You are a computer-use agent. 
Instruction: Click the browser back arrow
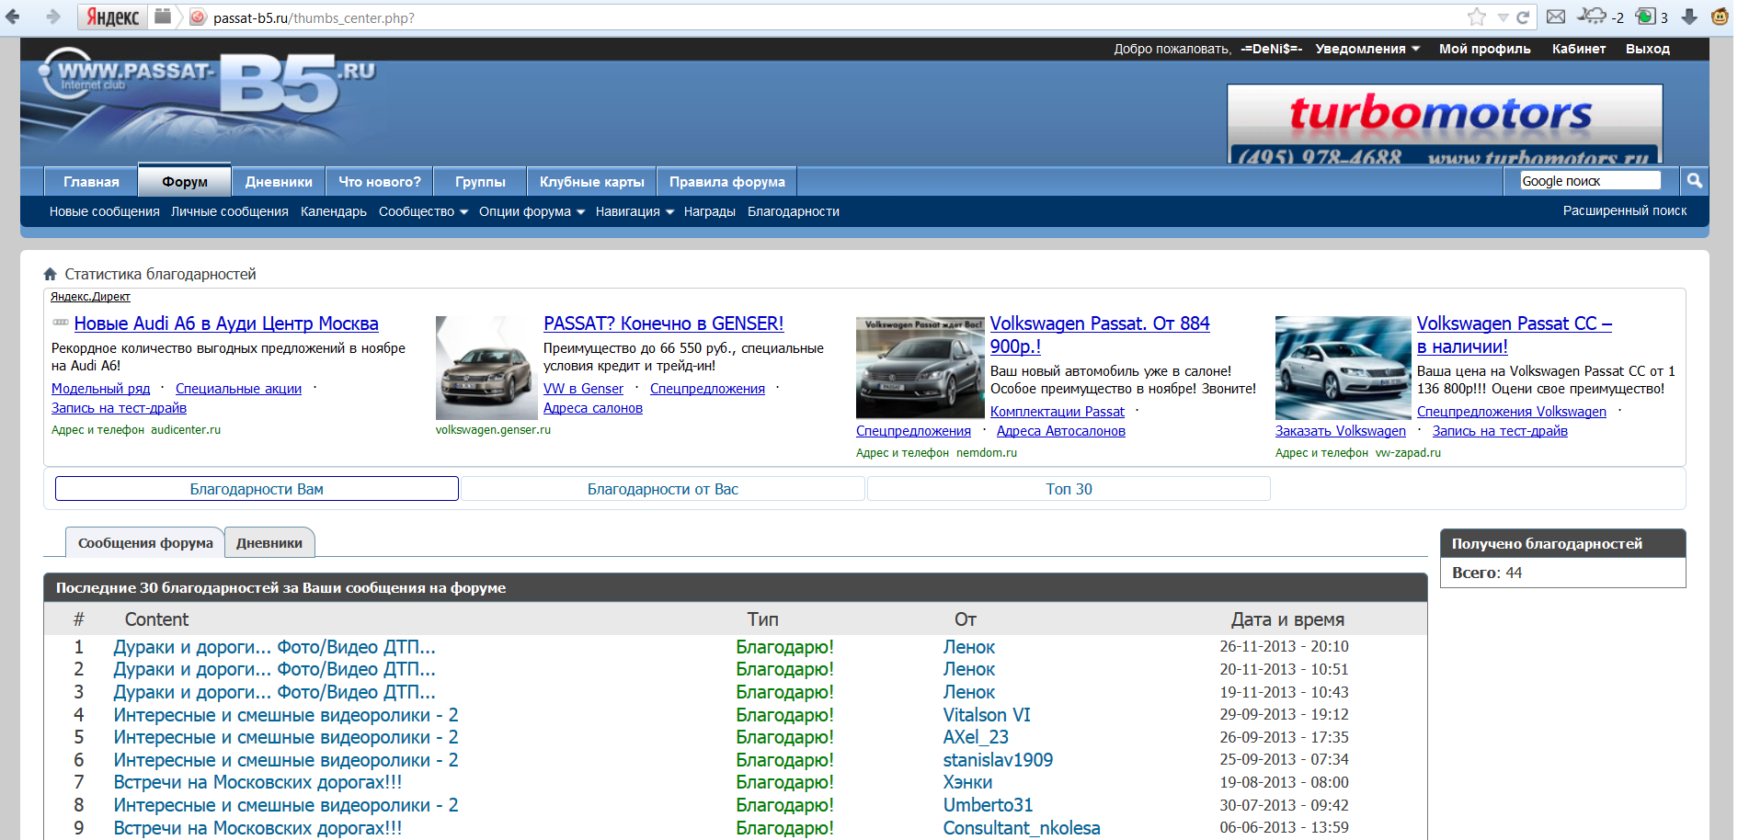tap(13, 17)
